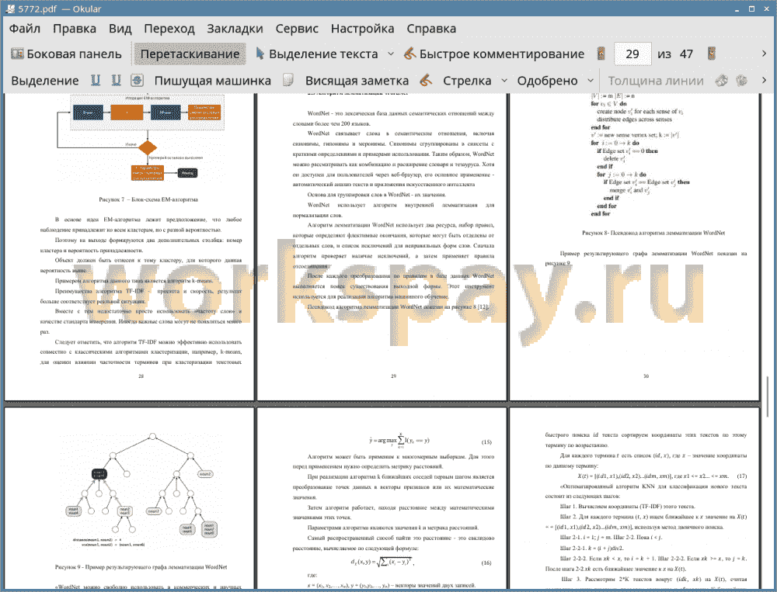Viewport: 777px width, 592px height.
Task: Click page 29 about WordNet lemmatization
Action: point(382,247)
